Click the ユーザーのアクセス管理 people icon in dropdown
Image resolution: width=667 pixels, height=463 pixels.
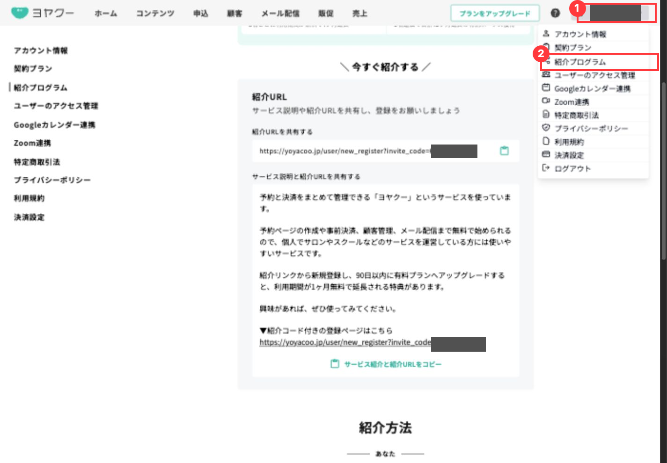click(546, 75)
